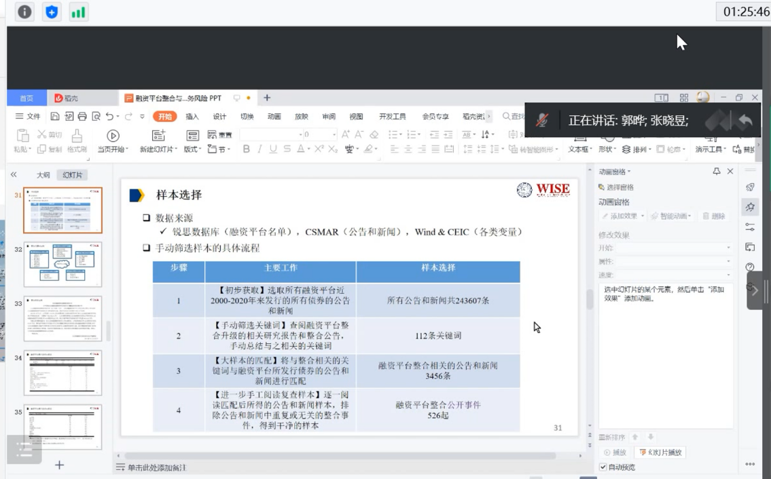The image size is (771, 479).
Task: Click the Save icon in quick toolbar
Action: [55, 117]
